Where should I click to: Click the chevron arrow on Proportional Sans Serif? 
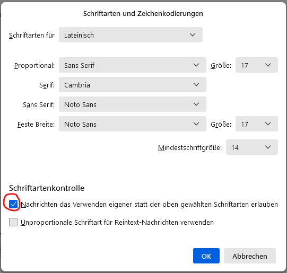point(196,65)
